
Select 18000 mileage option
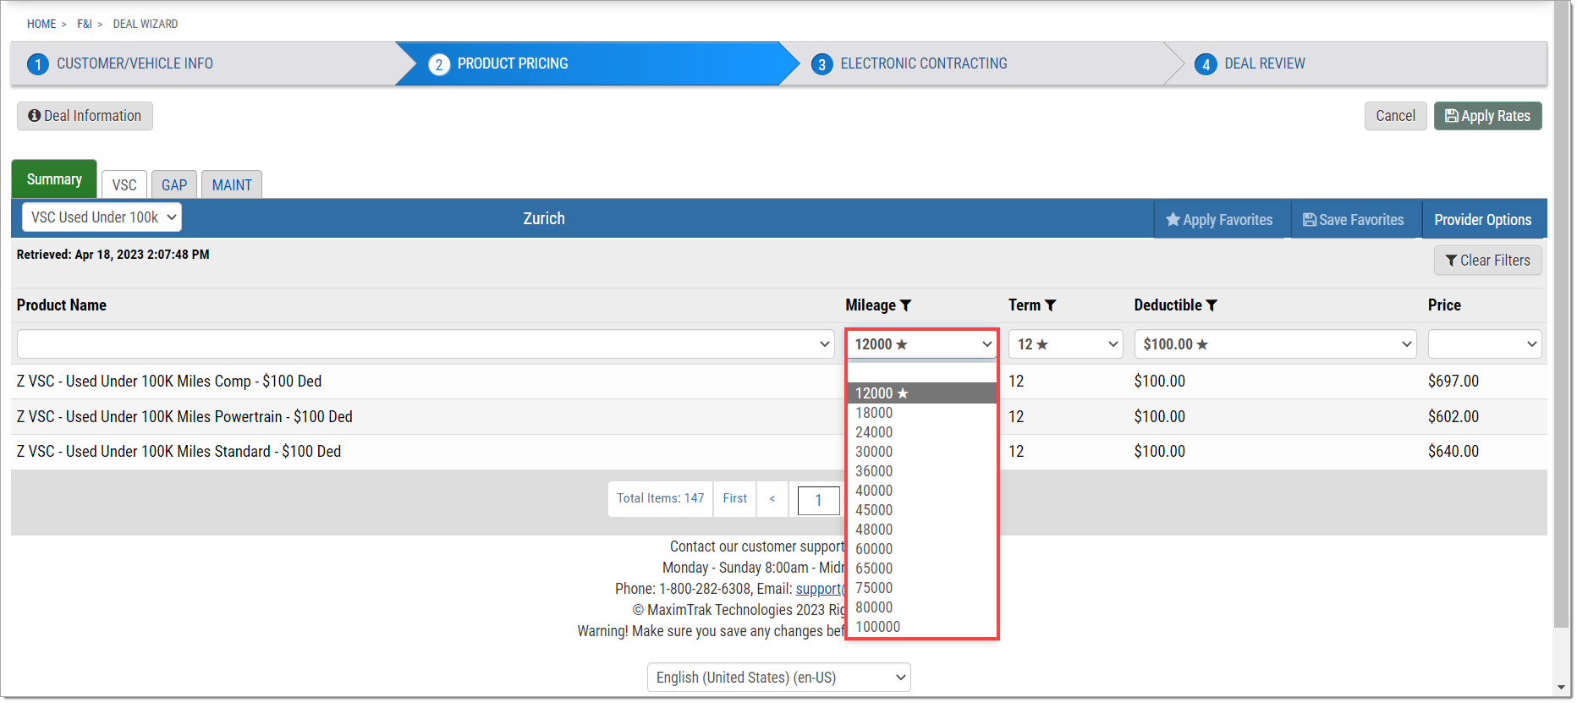[922, 413]
